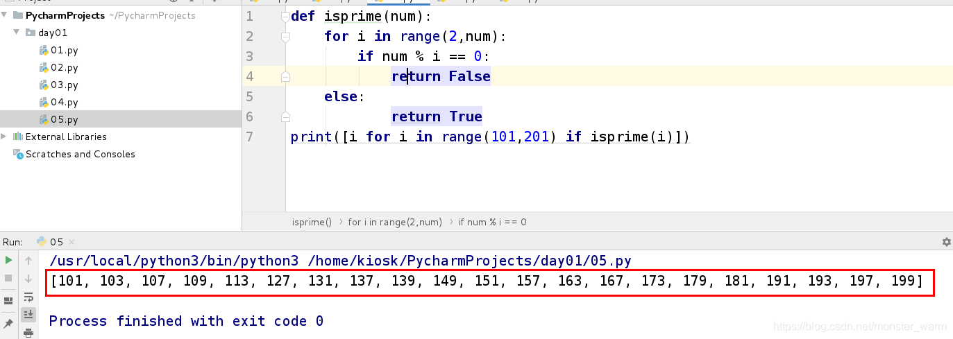Place the cursor on the print statement in line 7
953x339 pixels.
point(490,137)
